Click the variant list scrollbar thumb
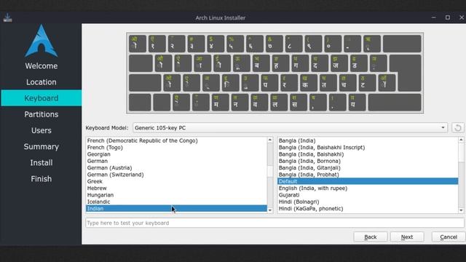The height and width of the screenshot is (262, 466). [461, 153]
